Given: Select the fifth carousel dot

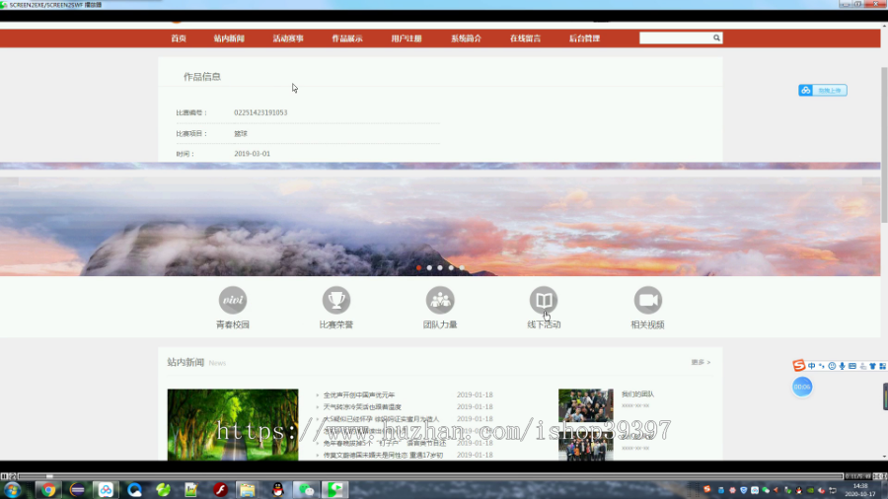Looking at the screenshot, I should tap(462, 267).
